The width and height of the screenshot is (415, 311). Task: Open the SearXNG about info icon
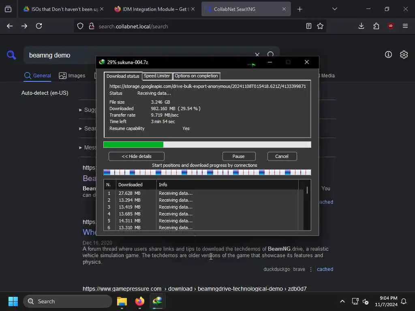(388, 55)
